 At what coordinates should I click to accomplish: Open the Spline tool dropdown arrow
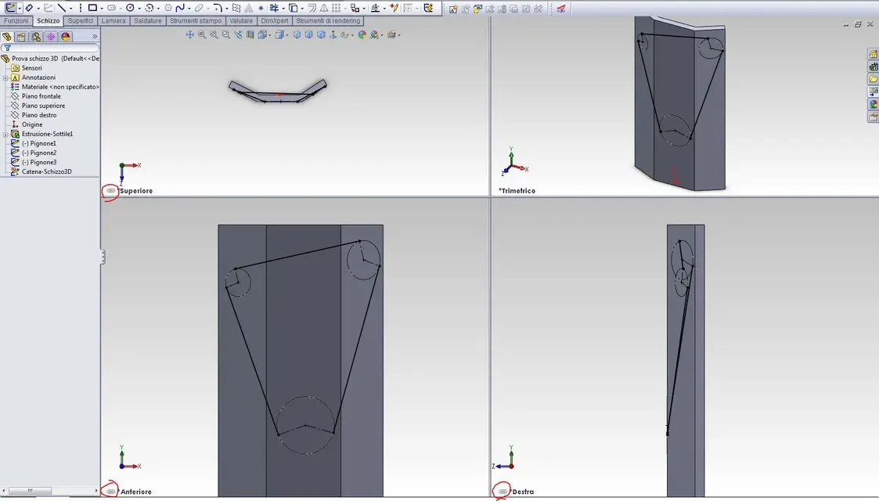coord(189,9)
